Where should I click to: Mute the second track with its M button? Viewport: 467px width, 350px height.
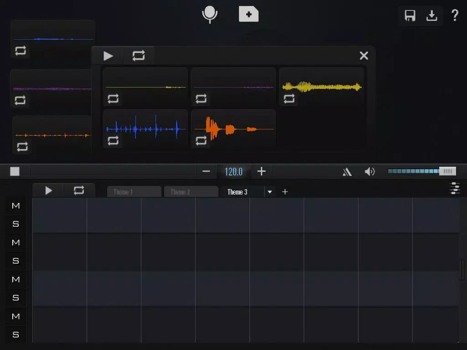(16, 242)
